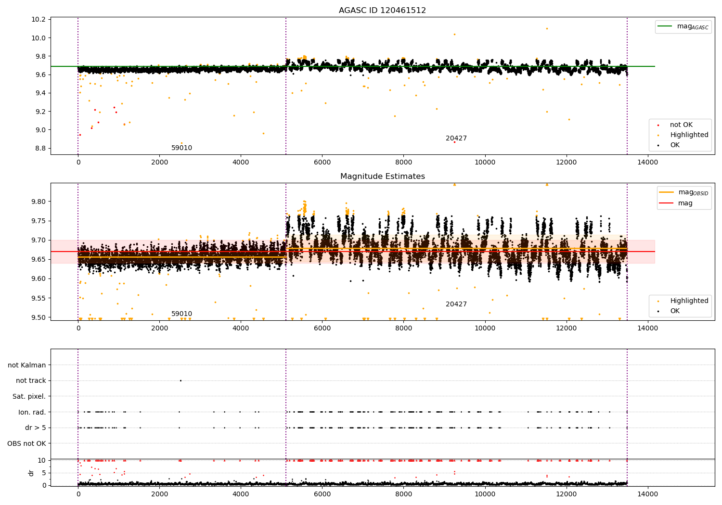
Task: Click the 'not Kalman' row label
Action: pyautogui.click(x=27, y=366)
